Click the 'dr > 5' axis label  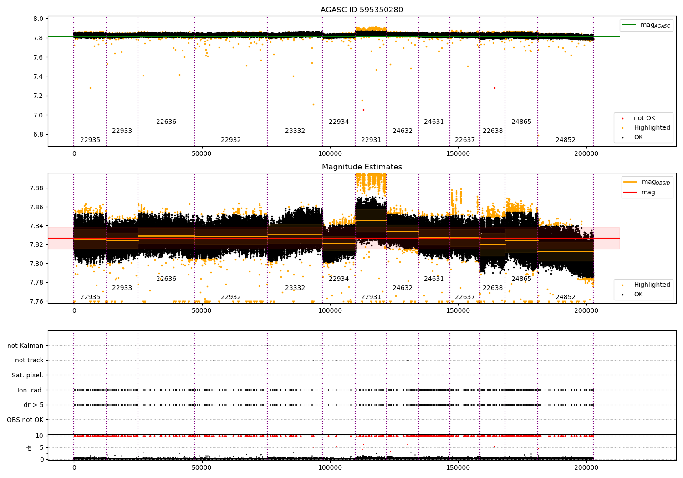coord(34,405)
